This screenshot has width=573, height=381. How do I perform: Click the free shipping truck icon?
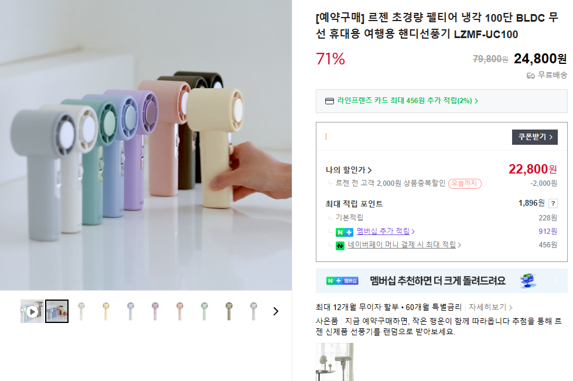point(530,76)
